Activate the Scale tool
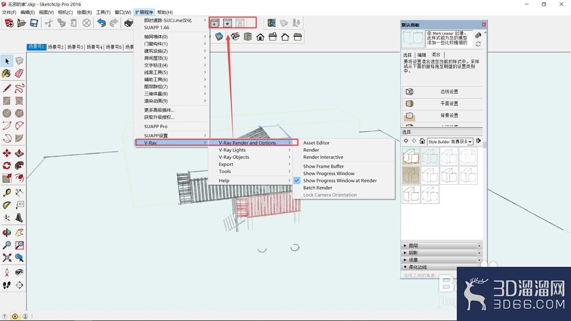 point(6,178)
